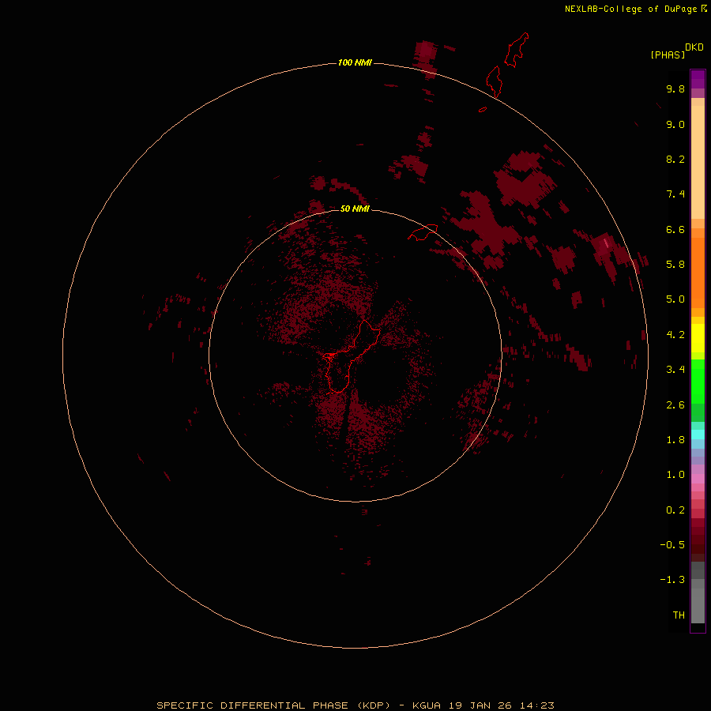Select the 1.8 scale value
This screenshot has height=711, width=711.
(x=675, y=440)
